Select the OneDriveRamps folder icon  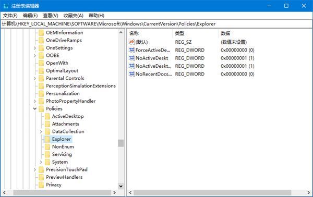click(41, 40)
